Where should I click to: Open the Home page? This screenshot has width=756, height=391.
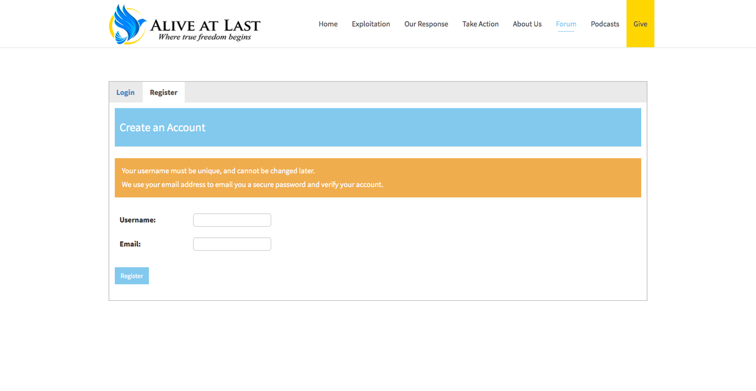pos(328,24)
